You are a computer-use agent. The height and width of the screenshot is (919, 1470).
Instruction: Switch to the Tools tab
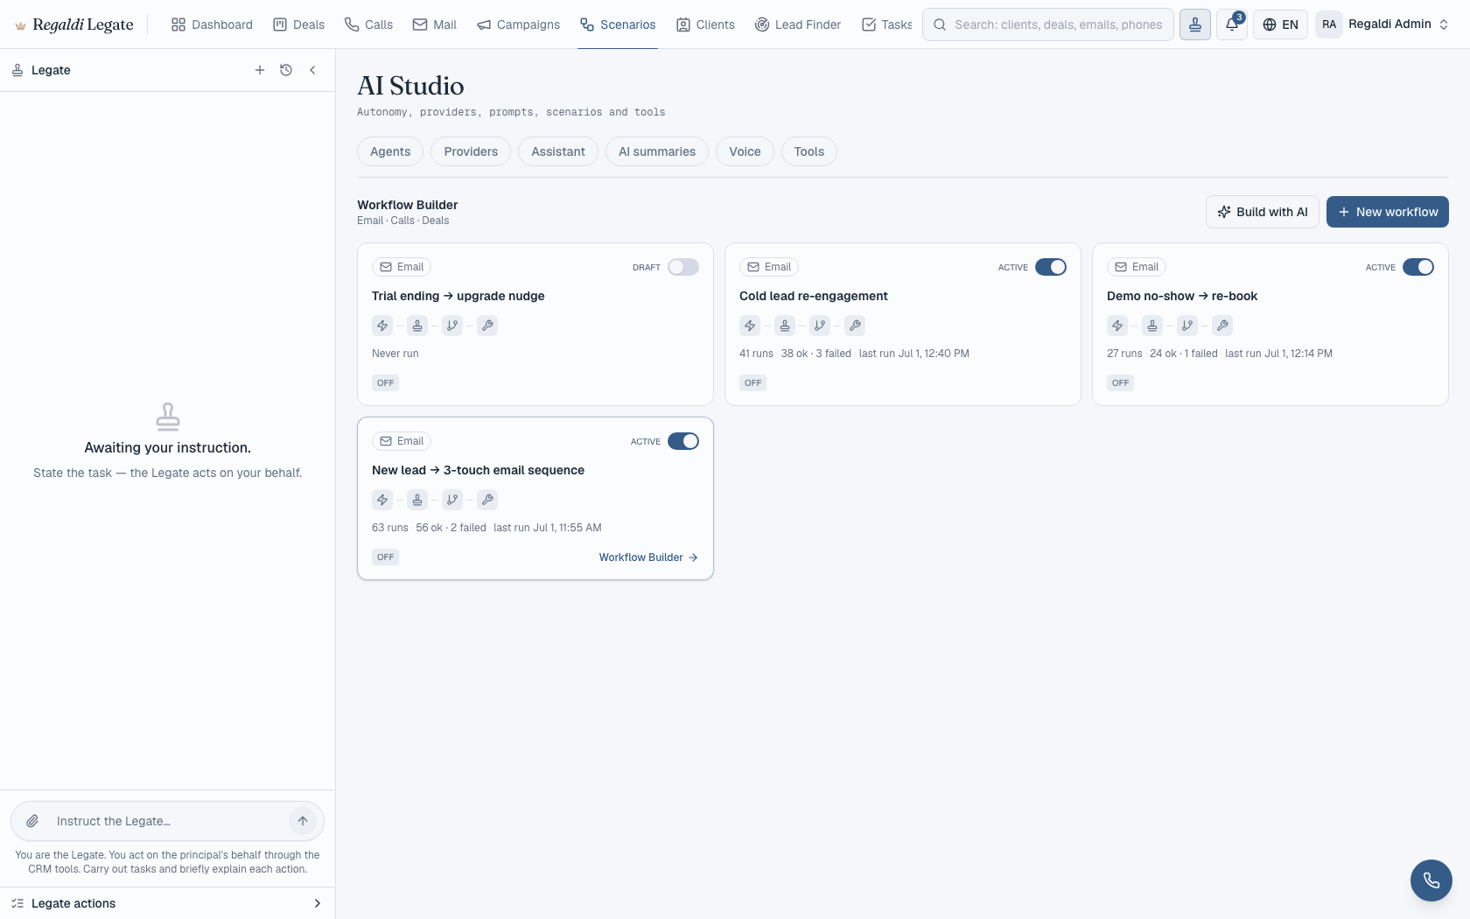809,151
